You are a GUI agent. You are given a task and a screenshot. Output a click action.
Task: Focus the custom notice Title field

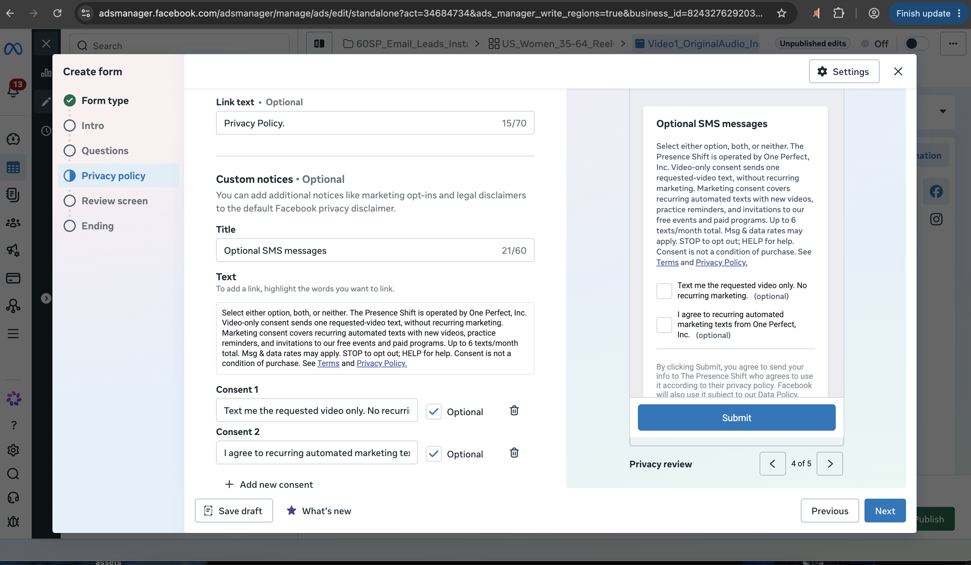[375, 250]
